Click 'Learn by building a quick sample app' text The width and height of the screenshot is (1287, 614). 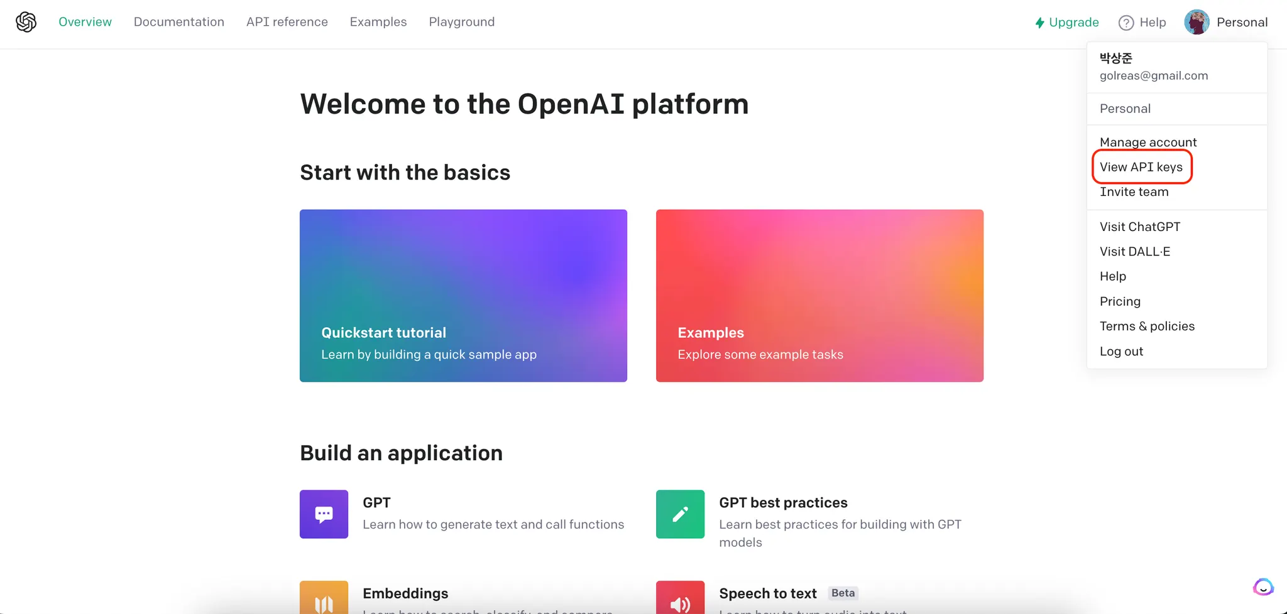tap(429, 355)
